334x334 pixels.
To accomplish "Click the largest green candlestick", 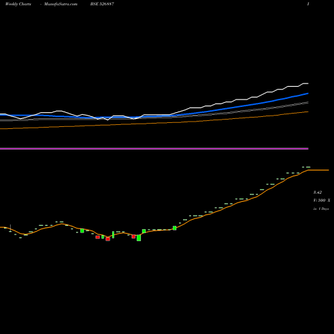I will click(139, 238).
